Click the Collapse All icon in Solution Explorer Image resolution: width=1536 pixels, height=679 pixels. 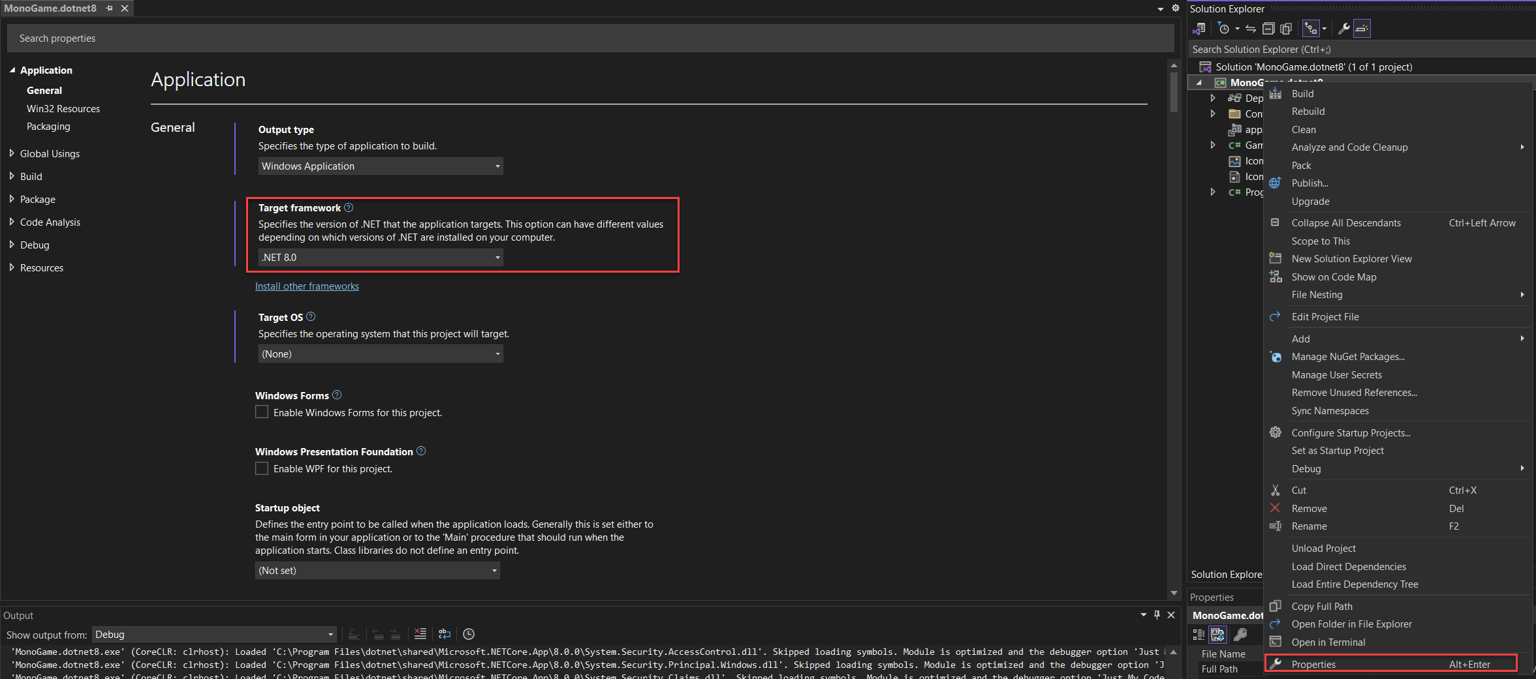pos(1268,29)
